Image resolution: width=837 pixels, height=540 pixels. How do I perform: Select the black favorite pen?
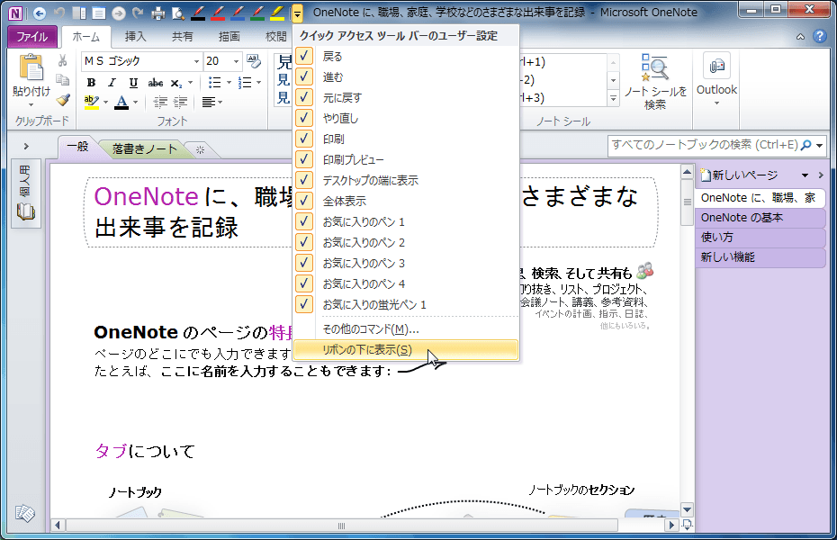tap(198, 13)
